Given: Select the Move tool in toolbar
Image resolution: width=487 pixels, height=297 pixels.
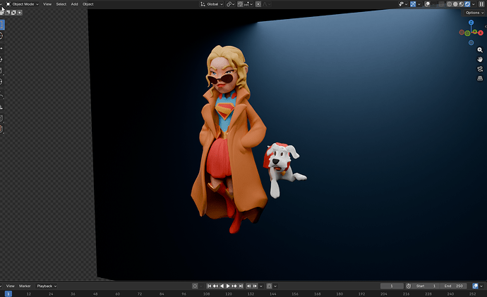Looking at the screenshot, I should [x=1, y=49].
